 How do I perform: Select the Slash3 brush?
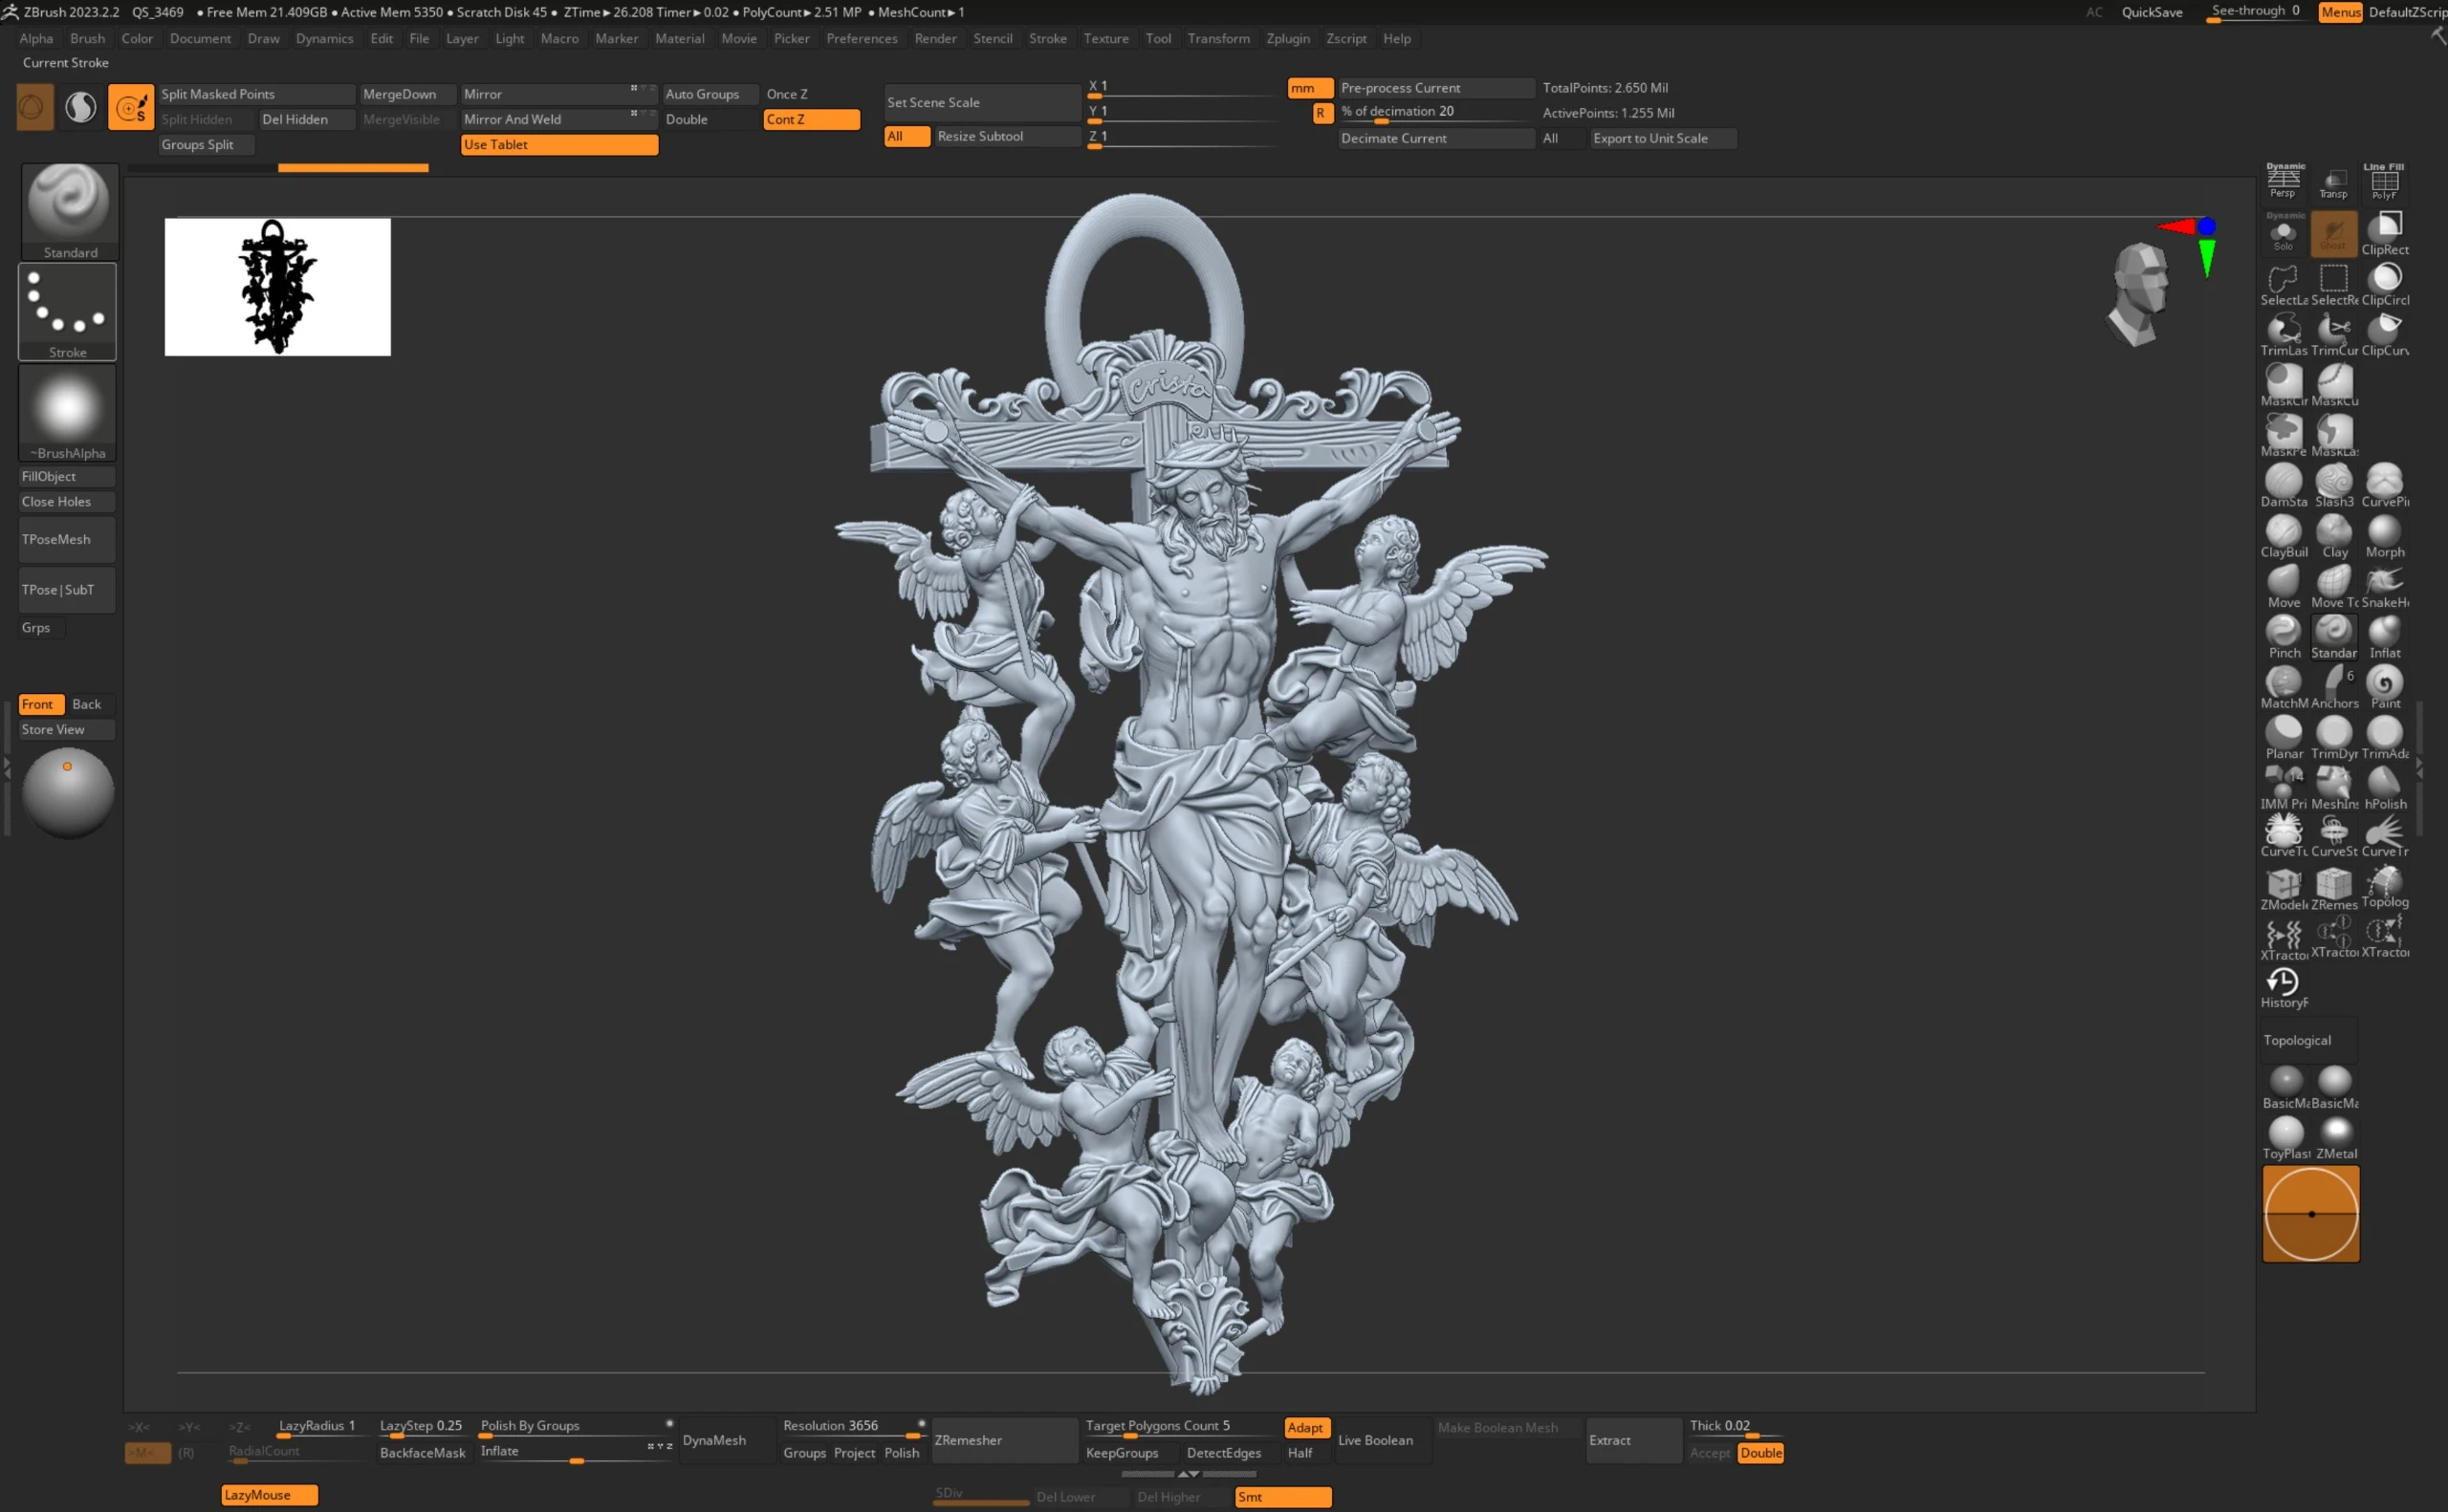(2334, 485)
